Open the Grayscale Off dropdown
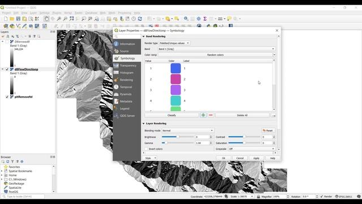The width and height of the screenshot is (362, 204). tap(252, 149)
